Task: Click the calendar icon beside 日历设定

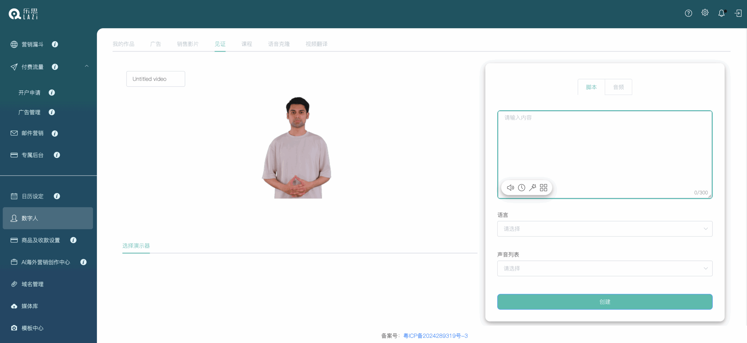Action: pyautogui.click(x=14, y=196)
